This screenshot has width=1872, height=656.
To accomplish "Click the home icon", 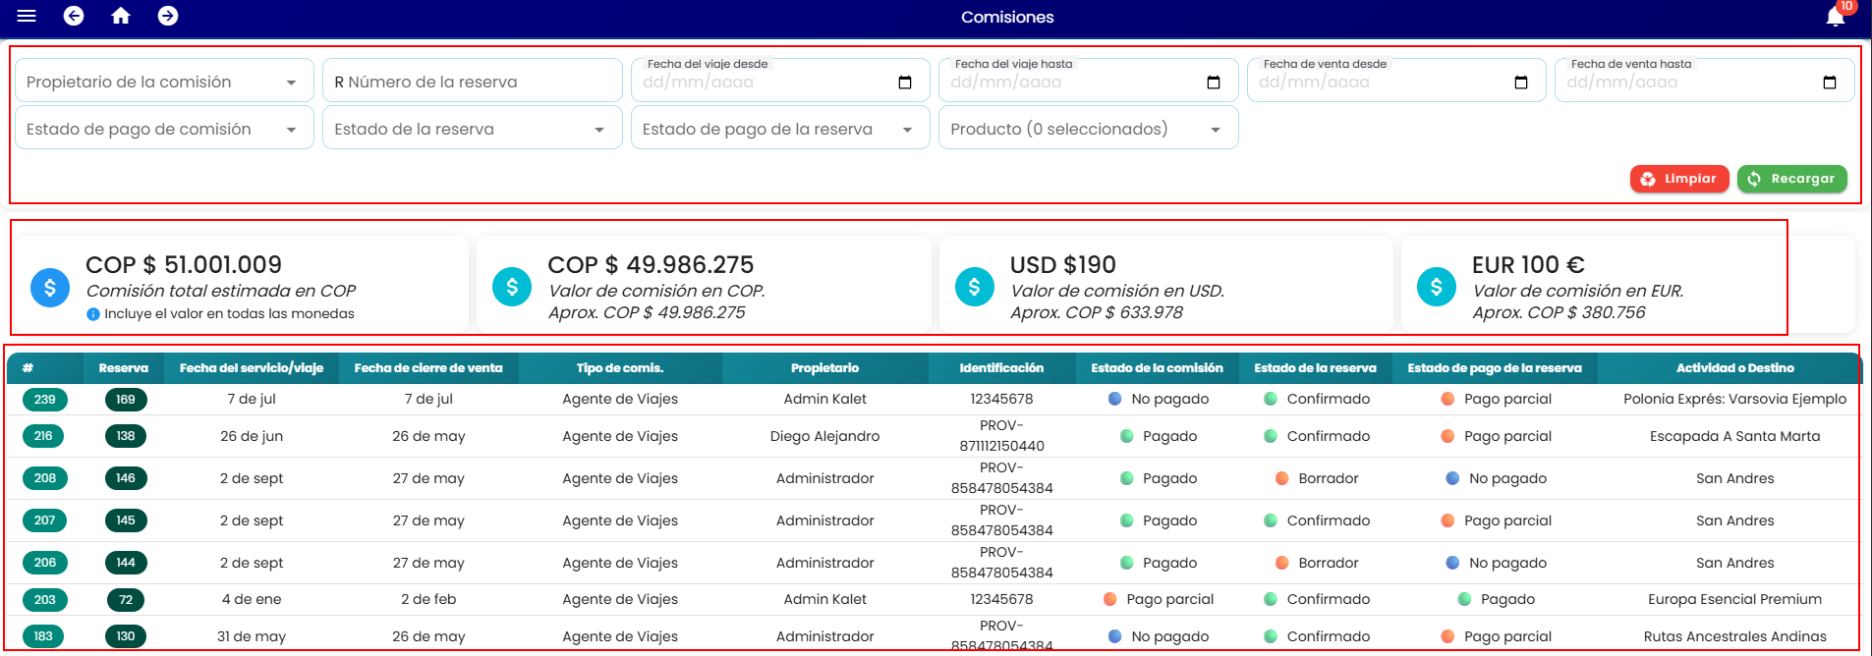I will [x=121, y=16].
